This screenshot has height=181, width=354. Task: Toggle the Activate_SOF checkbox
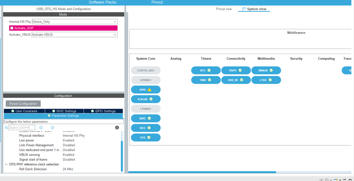[x=12, y=28]
